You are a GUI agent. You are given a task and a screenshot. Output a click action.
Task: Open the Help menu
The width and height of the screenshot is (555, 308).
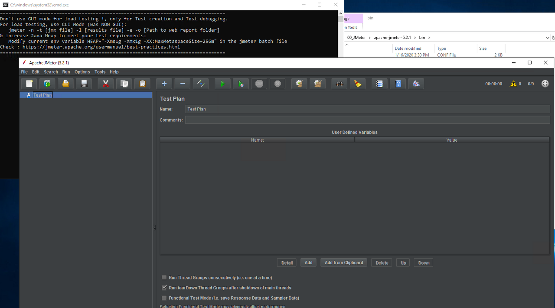[114, 72]
